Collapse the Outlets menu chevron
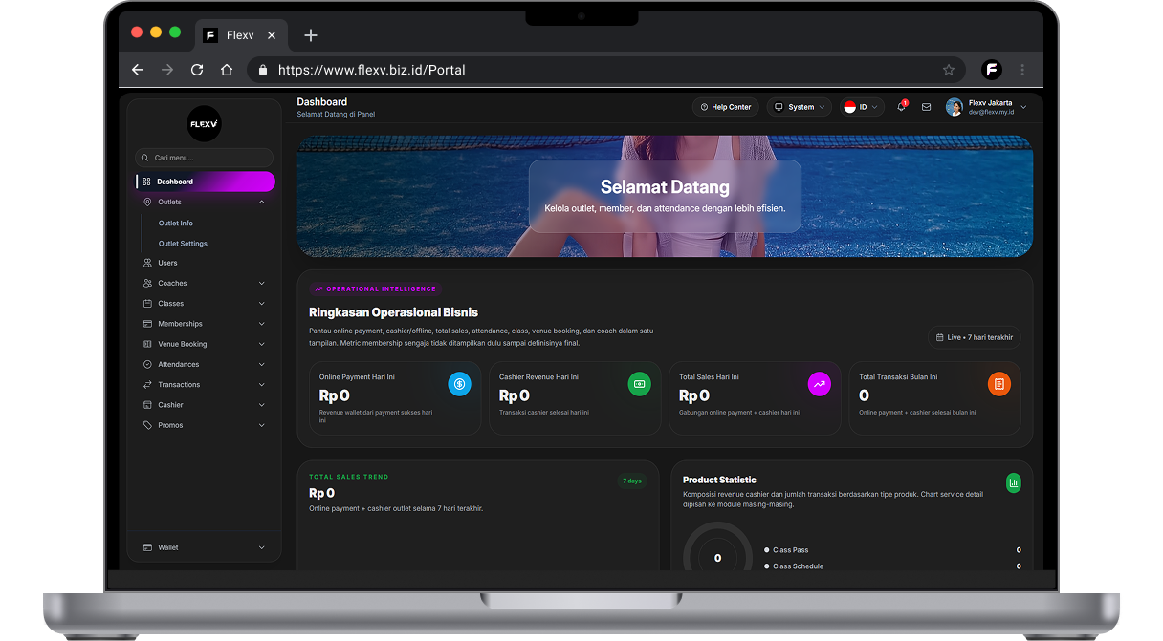 click(x=262, y=202)
